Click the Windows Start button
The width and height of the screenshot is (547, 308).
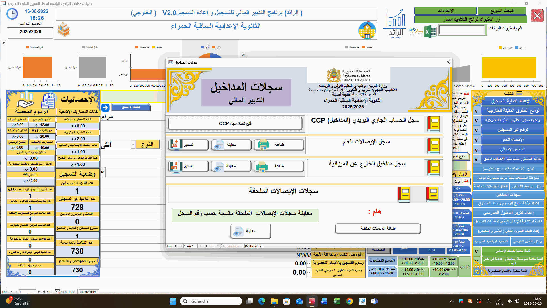pyautogui.click(x=173, y=301)
